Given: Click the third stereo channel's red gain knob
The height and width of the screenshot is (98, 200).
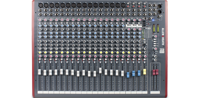Looking at the screenshot, I should tap(140, 20).
